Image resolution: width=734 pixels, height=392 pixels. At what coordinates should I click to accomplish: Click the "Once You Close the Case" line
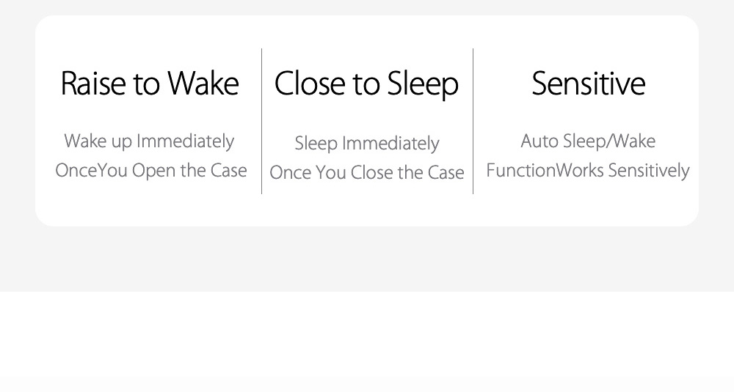click(x=366, y=173)
